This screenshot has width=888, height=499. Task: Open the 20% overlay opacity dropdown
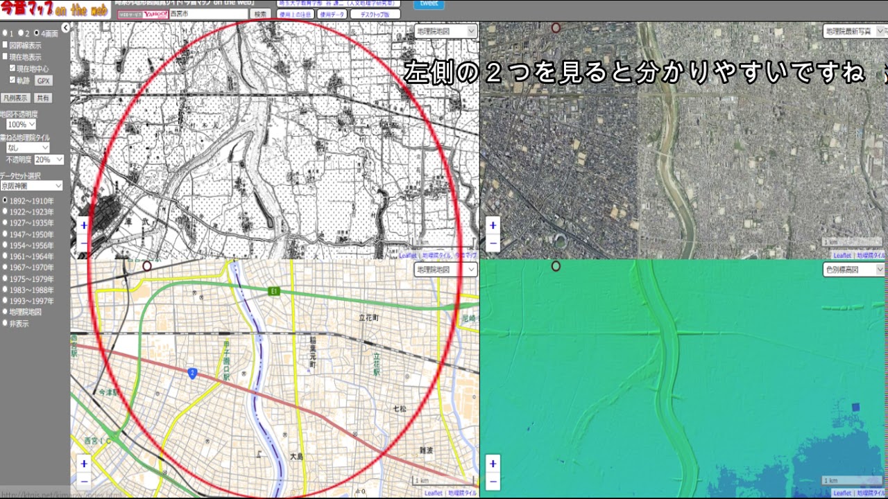point(49,159)
